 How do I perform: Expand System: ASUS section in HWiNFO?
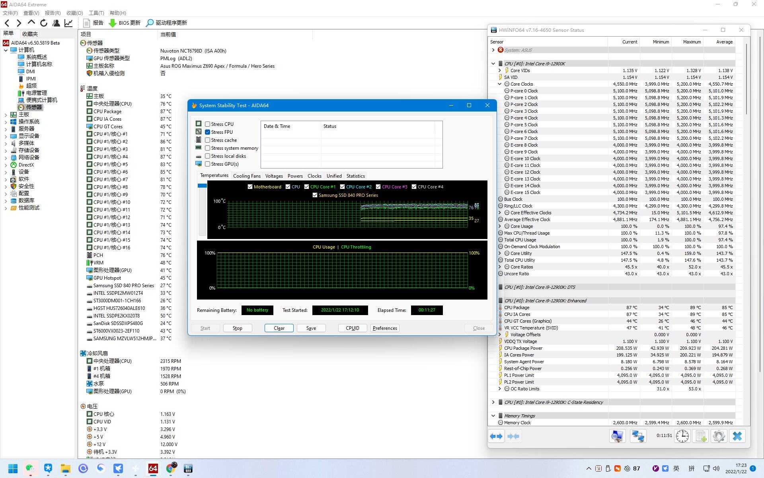coord(493,50)
